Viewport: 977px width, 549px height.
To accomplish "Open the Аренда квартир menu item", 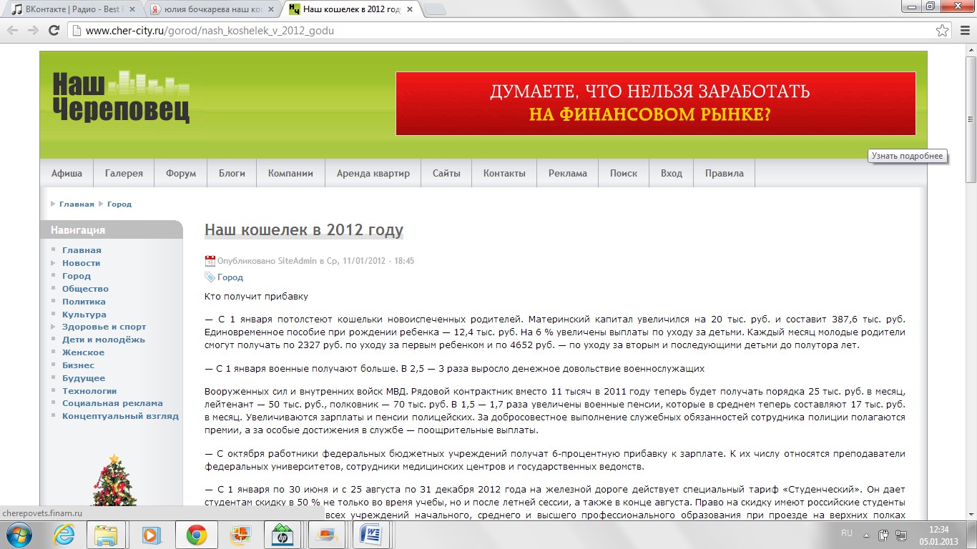I will pyautogui.click(x=373, y=174).
